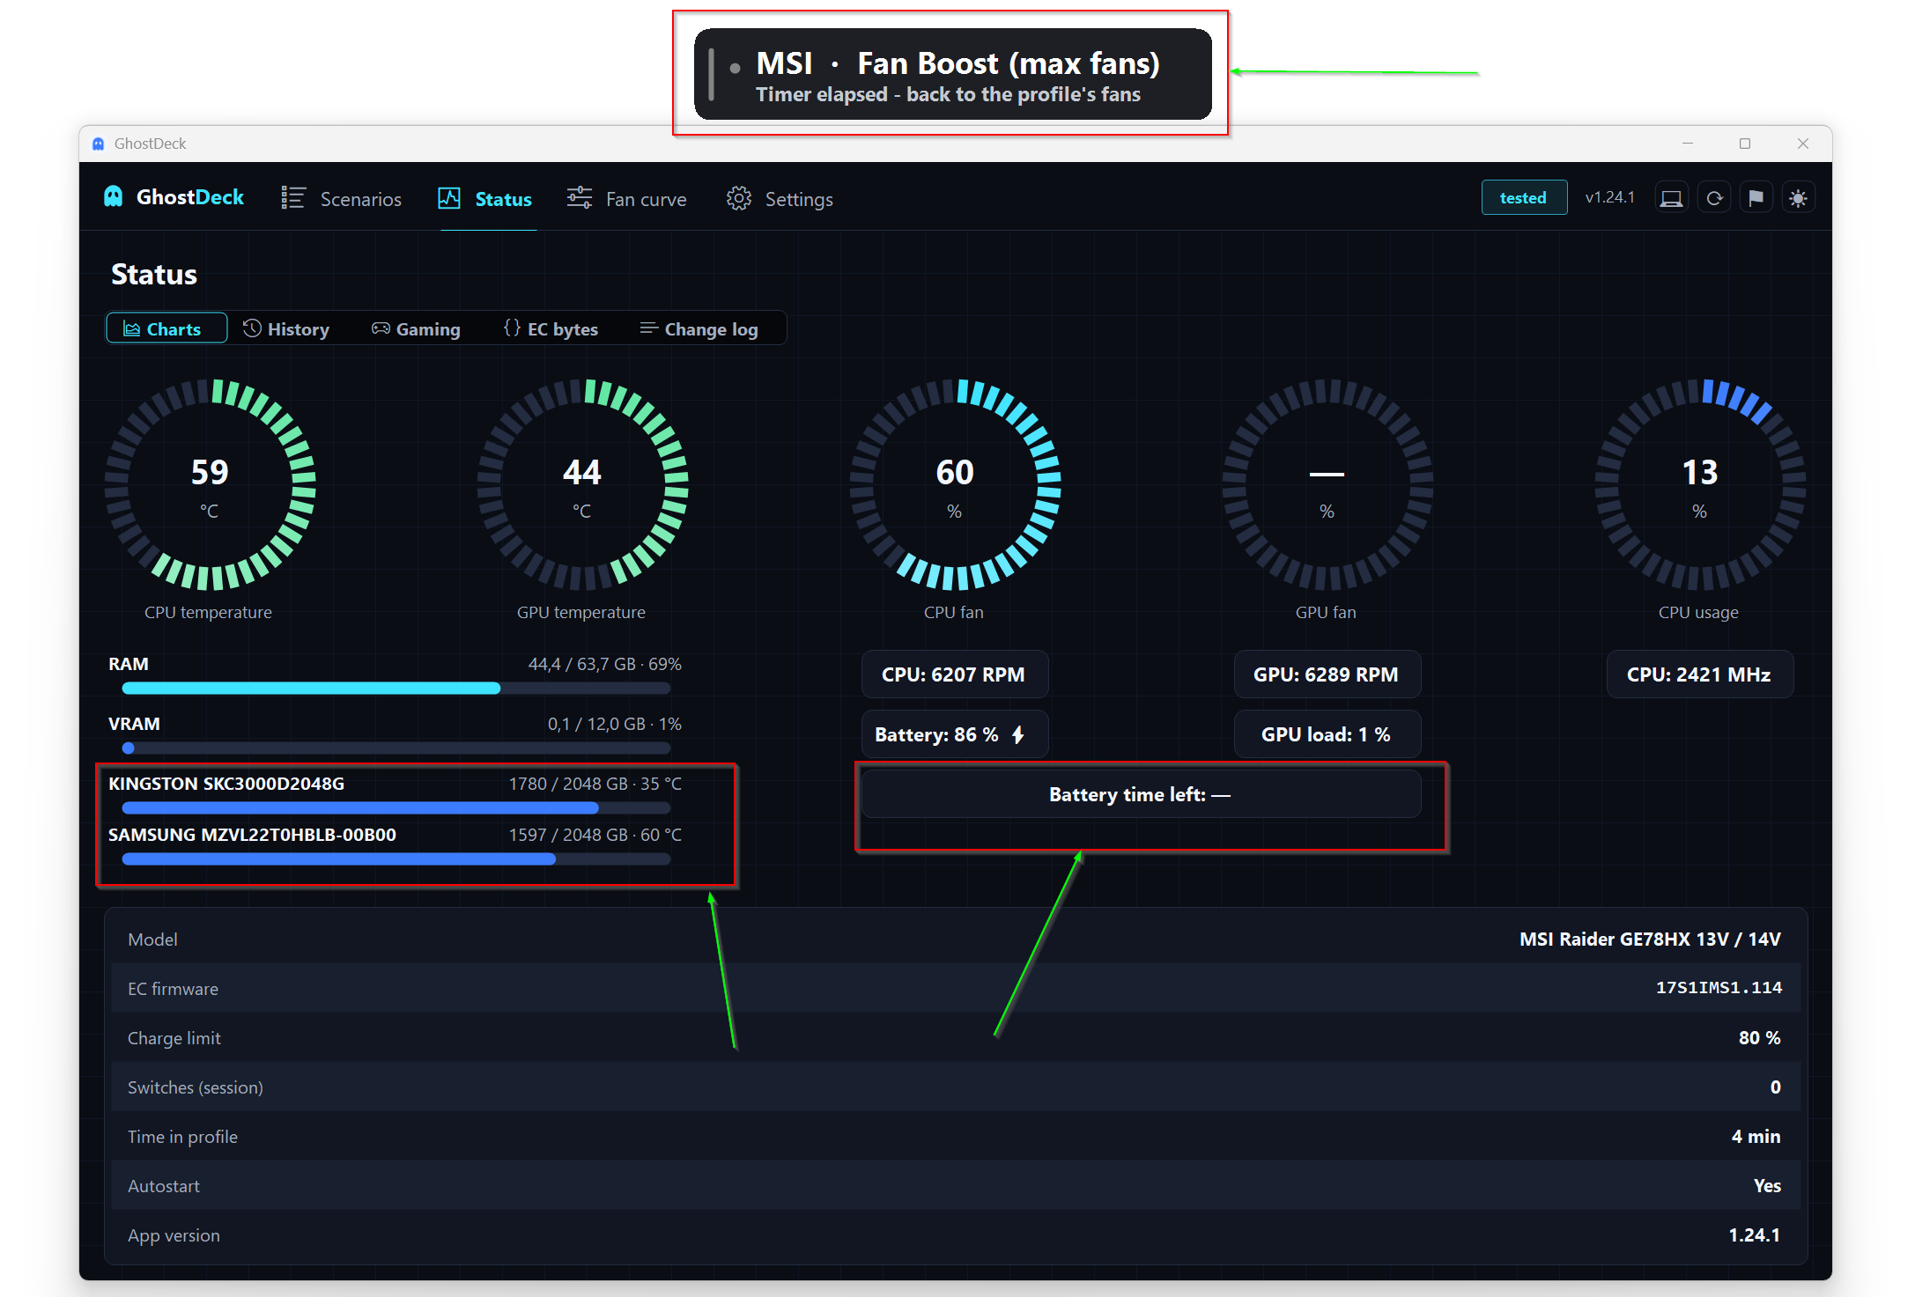The image size is (1915, 1297).
Task: Click the '0,1 / 12,0 GB · 1%' value
Action: pos(614,724)
